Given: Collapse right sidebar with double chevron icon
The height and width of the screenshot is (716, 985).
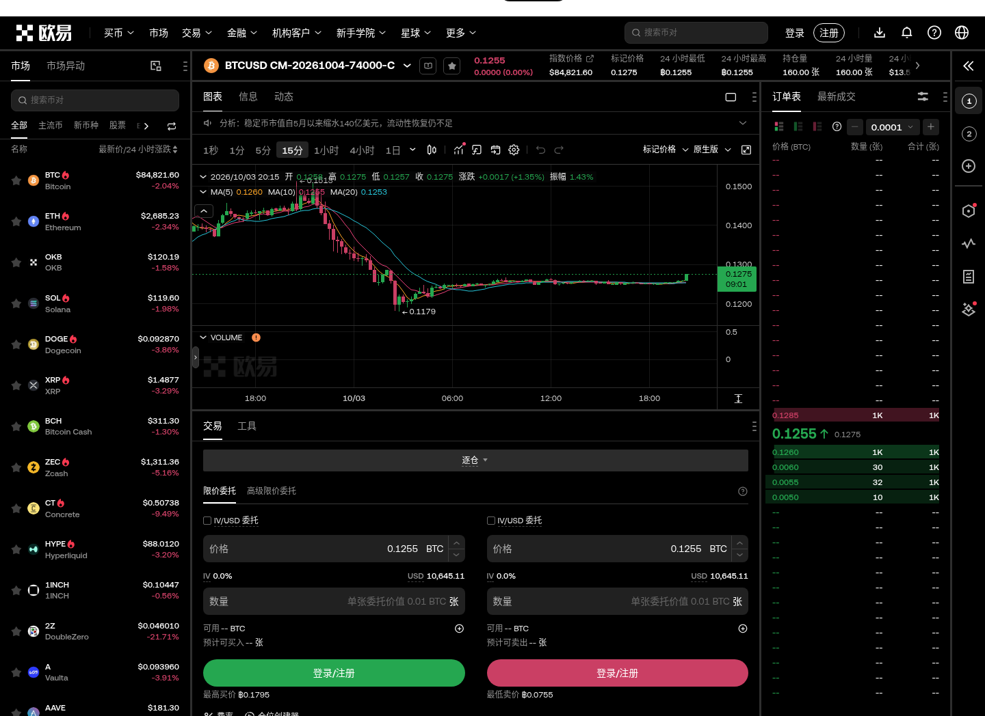Looking at the screenshot, I should pos(969,66).
